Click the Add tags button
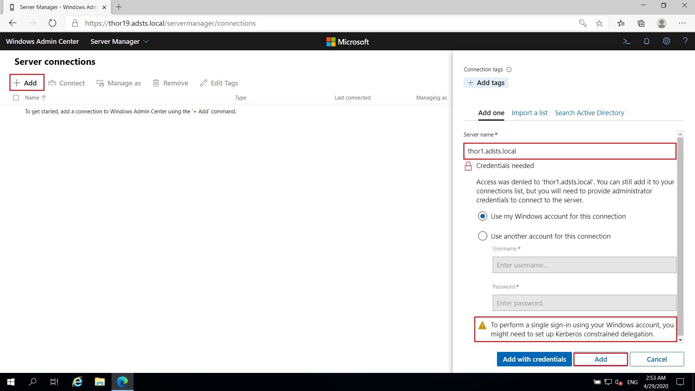Screen dimensions: 695x391 pos(486,83)
